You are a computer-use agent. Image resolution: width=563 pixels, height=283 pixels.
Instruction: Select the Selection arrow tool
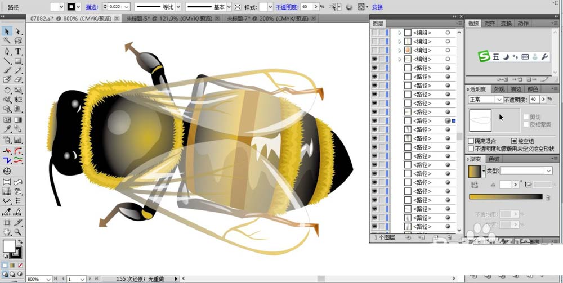pyautogui.click(x=7, y=32)
